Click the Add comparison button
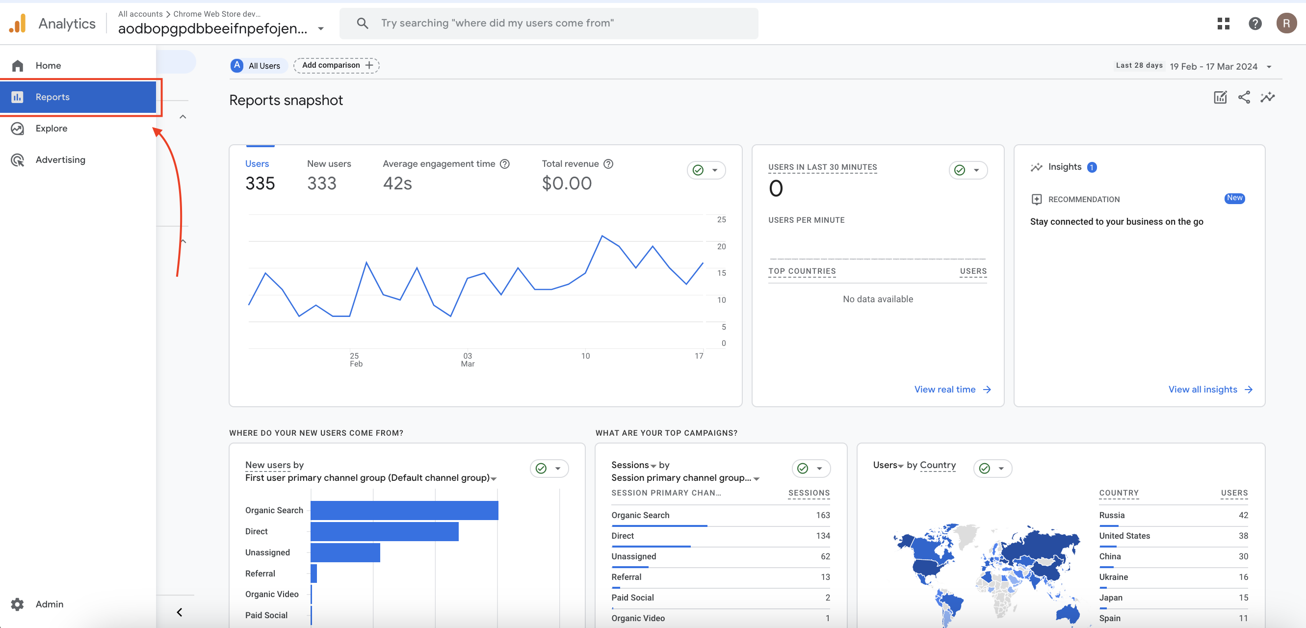The width and height of the screenshot is (1306, 628). (x=336, y=65)
